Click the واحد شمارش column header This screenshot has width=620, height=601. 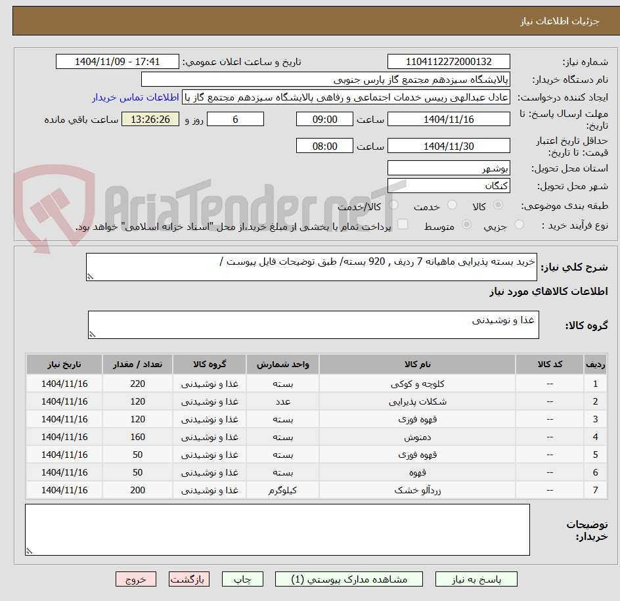(x=282, y=364)
